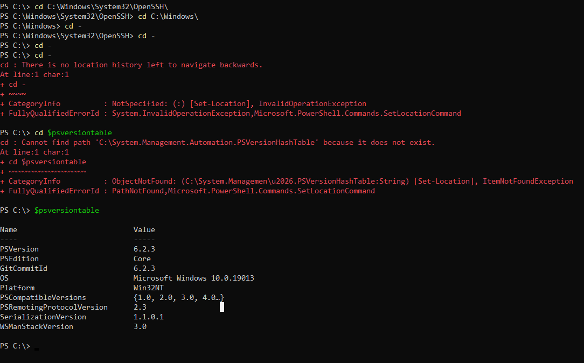This screenshot has height=363, width=584.
Task: Click the remoting protocol value '2.3'
Action: coord(140,307)
